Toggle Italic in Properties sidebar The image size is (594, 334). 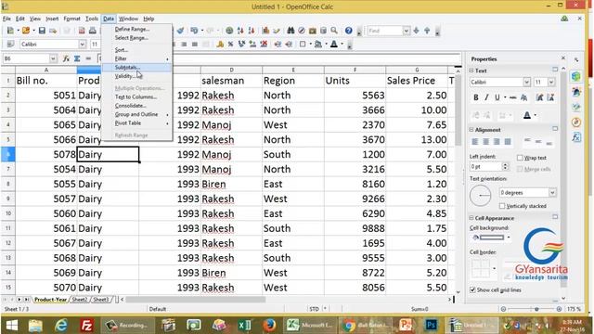[x=486, y=97]
